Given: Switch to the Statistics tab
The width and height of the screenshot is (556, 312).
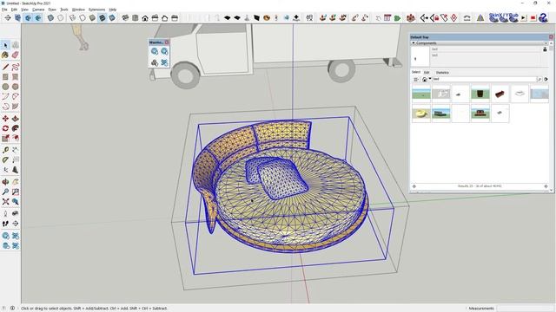Looking at the screenshot, I should click(442, 72).
